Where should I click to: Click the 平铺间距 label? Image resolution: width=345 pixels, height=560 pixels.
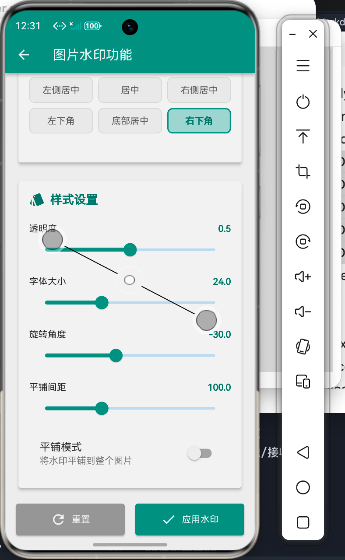tap(48, 387)
